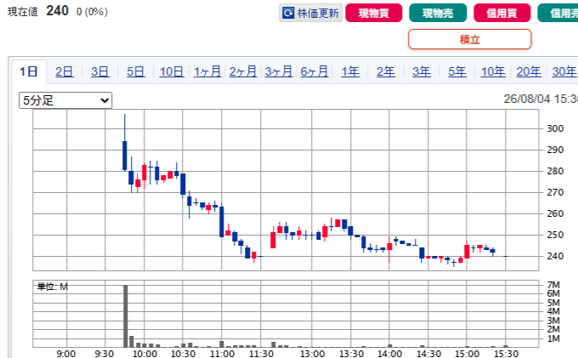Click the 株価更新 refresh button
This screenshot has height=358, width=578.
point(311,13)
